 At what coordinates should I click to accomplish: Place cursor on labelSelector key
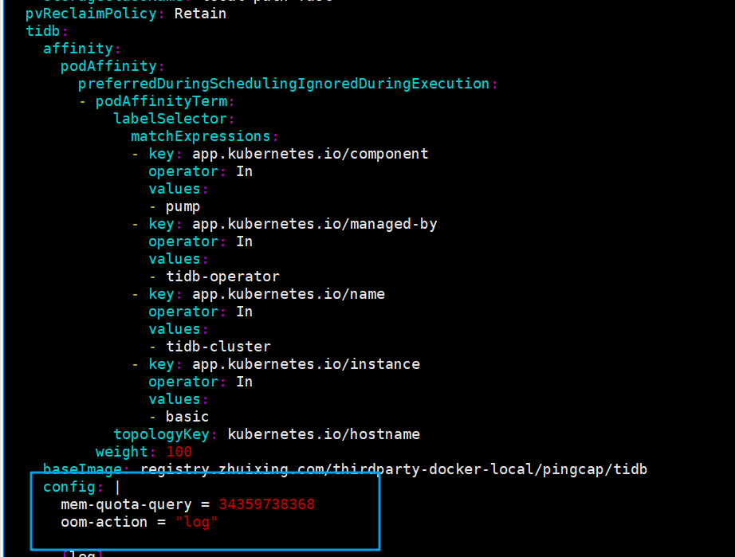pyautogui.click(x=170, y=119)
